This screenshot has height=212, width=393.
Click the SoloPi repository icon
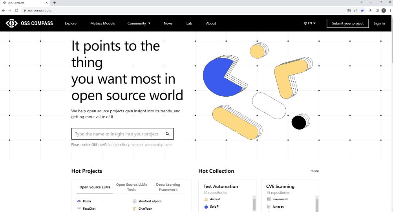206,207
